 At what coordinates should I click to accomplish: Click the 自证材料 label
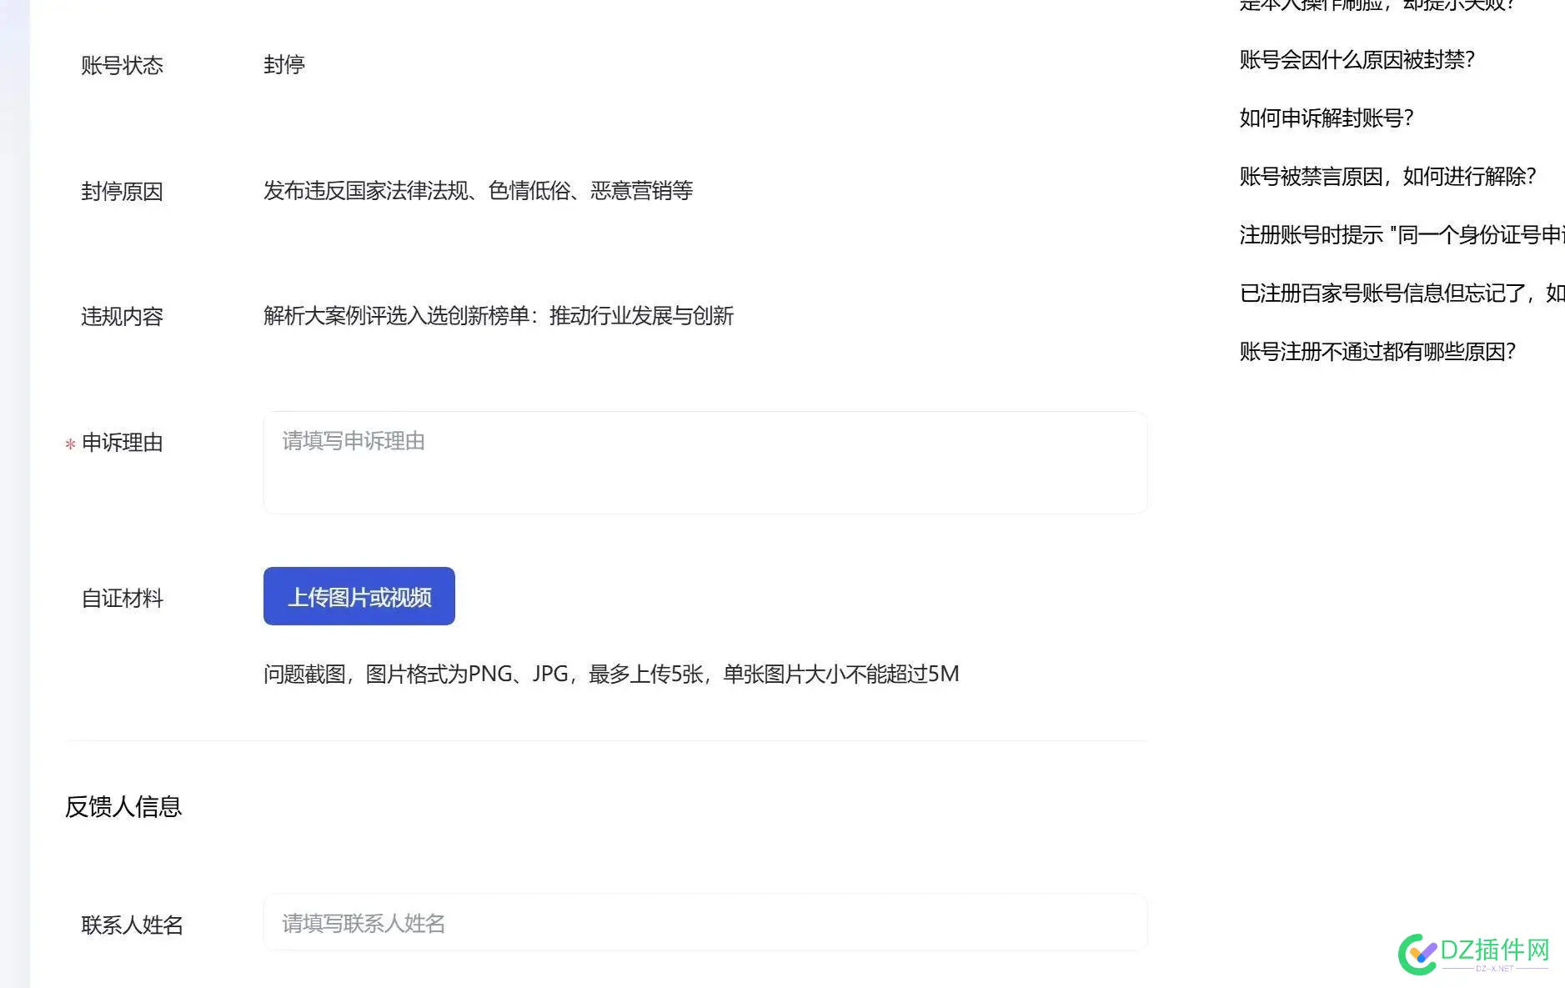click(122, 599)
